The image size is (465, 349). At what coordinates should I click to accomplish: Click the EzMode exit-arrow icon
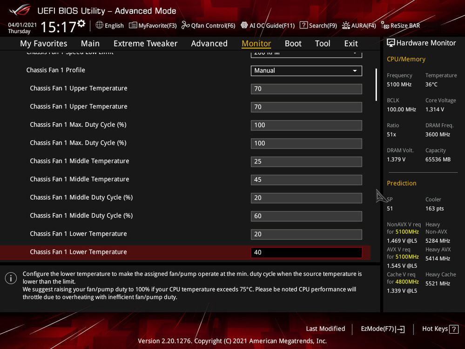tap(400, 329)
